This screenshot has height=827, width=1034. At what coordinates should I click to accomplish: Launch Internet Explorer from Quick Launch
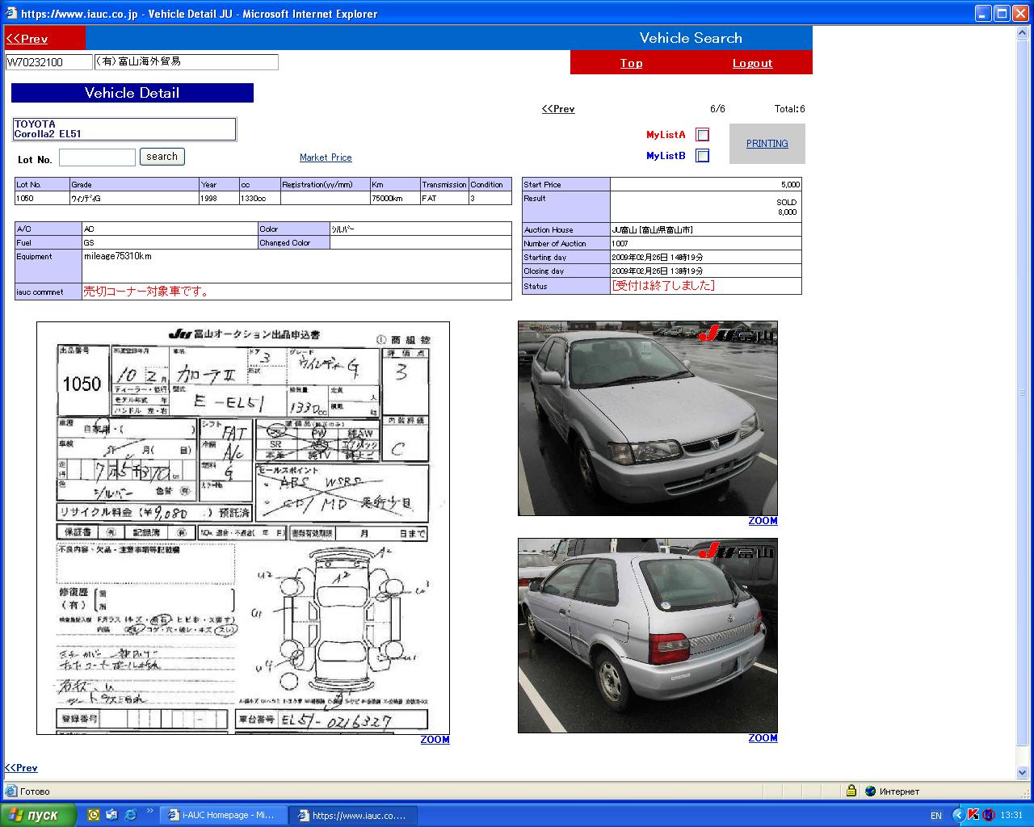[x=130, y=815]
